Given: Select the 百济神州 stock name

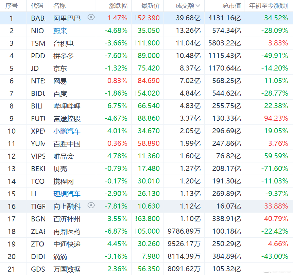Looking at the screenshot, I should 67,219.
